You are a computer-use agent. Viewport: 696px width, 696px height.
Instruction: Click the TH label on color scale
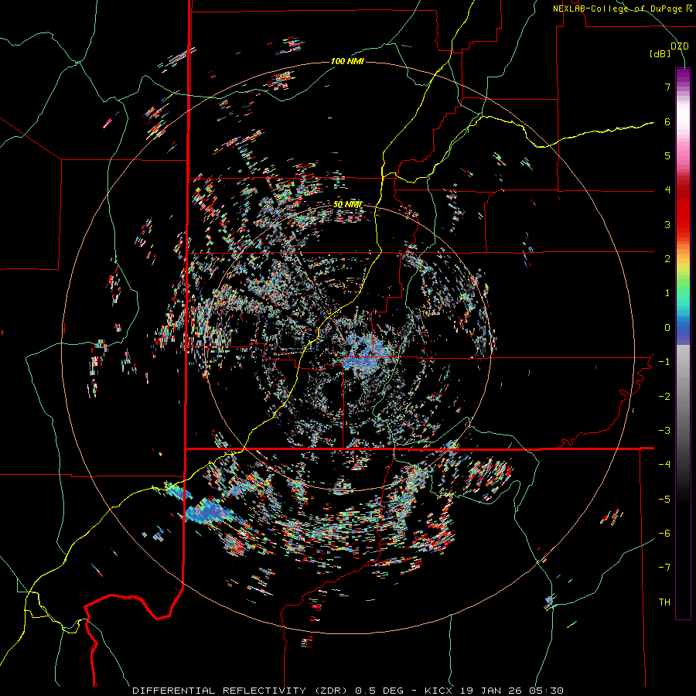[x=664, y=602]
